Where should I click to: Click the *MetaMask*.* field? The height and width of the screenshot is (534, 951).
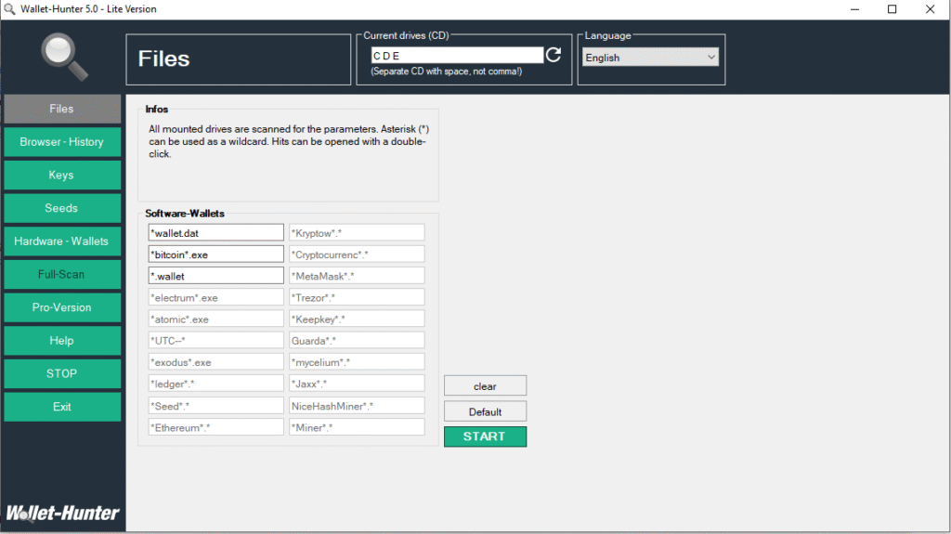[357, 276]
